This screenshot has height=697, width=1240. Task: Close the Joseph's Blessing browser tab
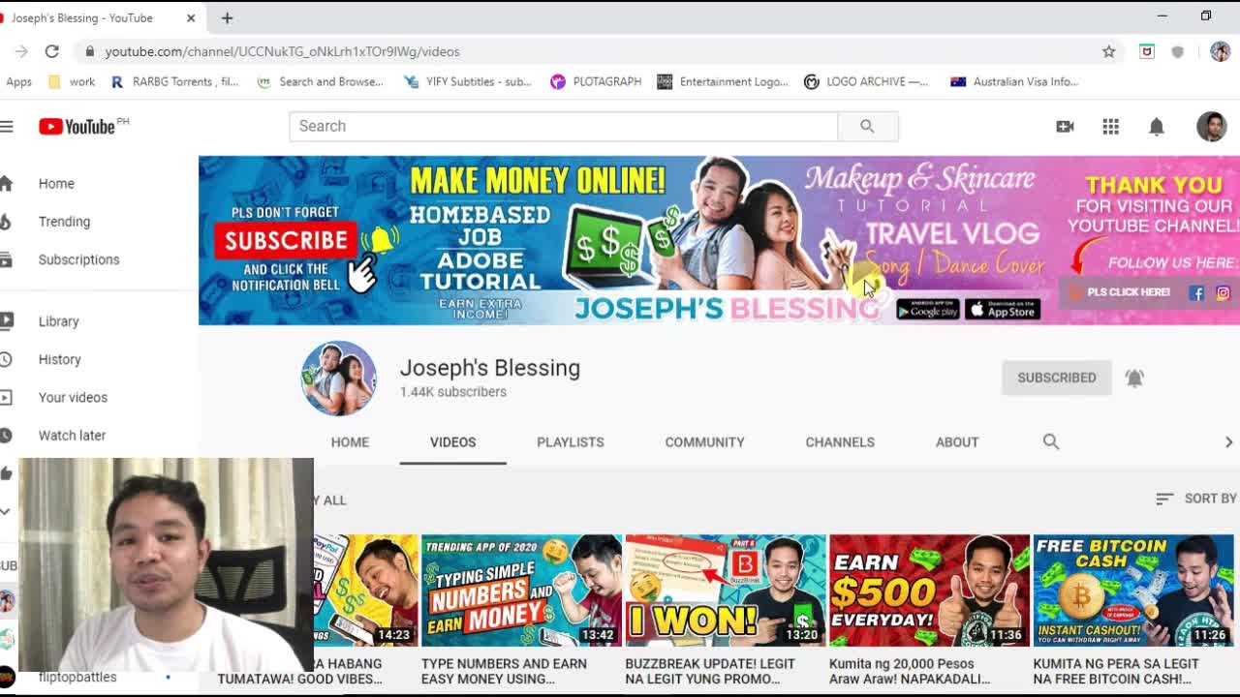pos(191,17)
